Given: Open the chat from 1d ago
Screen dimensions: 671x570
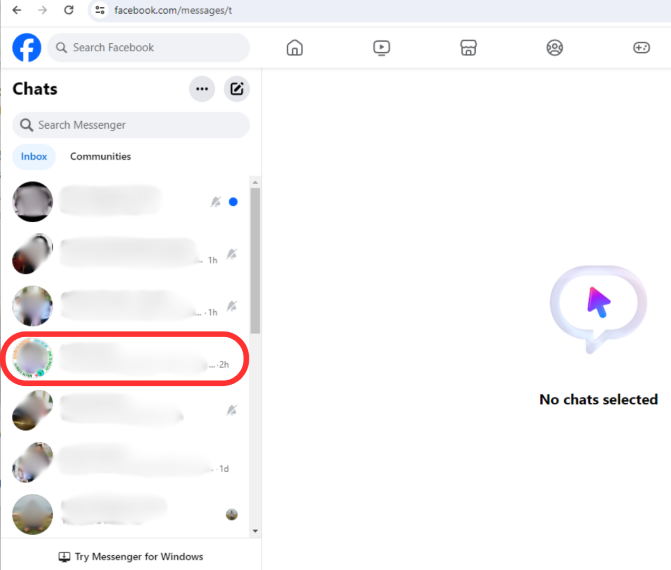Looking at the screenshot, I should pos(125,462).
